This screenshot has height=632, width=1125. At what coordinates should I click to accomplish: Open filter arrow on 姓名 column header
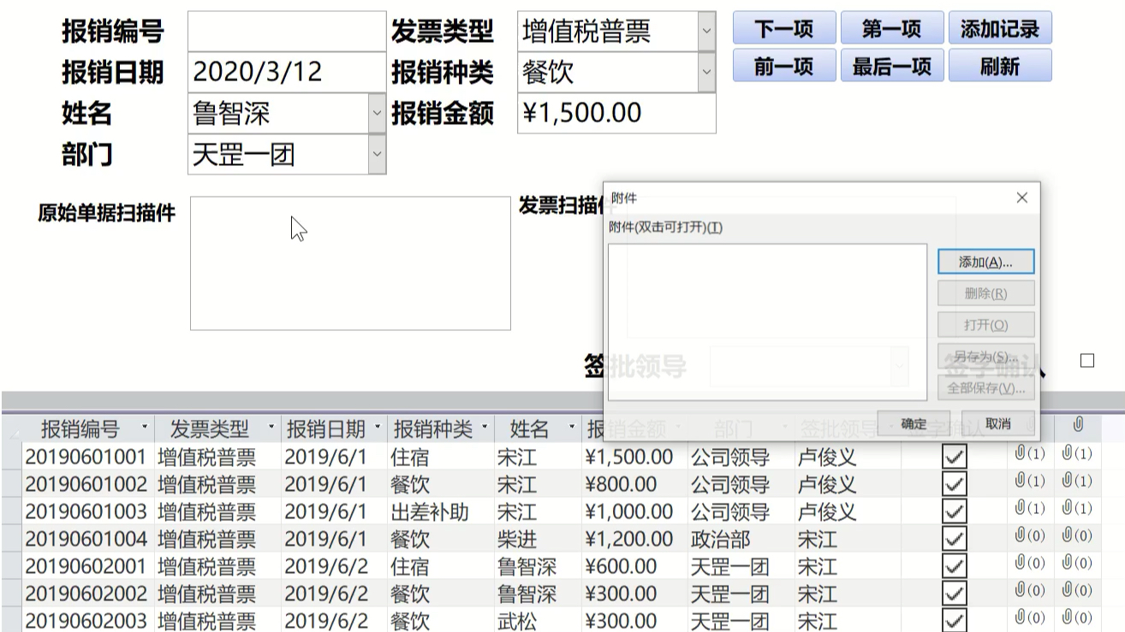(570, 427)
